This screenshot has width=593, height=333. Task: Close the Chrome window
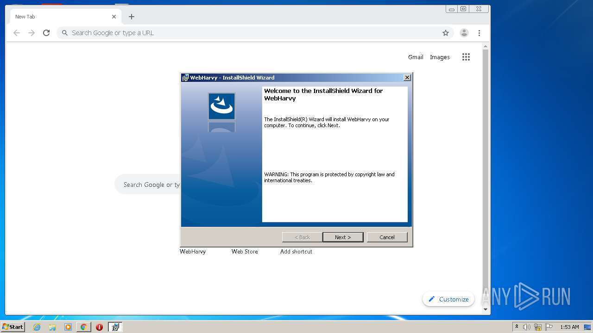coord(479,9)
